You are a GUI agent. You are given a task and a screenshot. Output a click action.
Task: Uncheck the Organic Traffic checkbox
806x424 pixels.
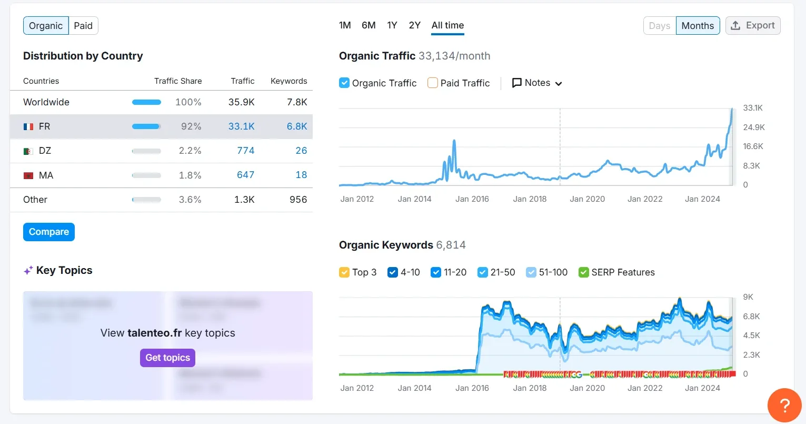click(x=344, y=83)
